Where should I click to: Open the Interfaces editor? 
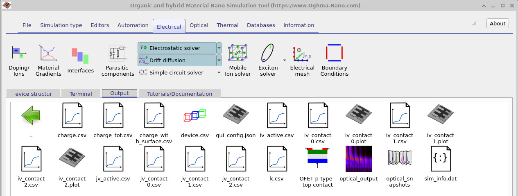point(80,61)
